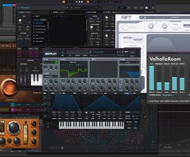Screen dimensions: 190x157
Task: Toggle Serum FILTER on/off
Action: tap(120, 59)
